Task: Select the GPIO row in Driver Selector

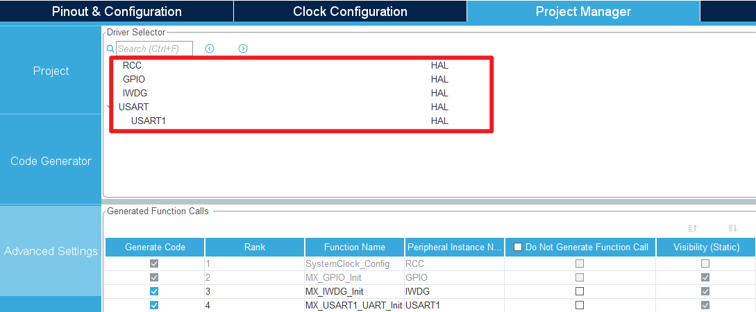Action: [134, 80]
